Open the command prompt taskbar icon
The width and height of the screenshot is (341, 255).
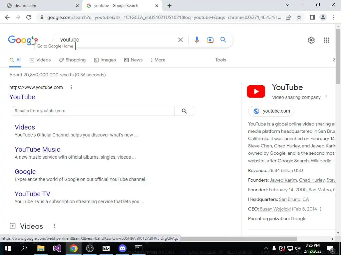[139, 248]
